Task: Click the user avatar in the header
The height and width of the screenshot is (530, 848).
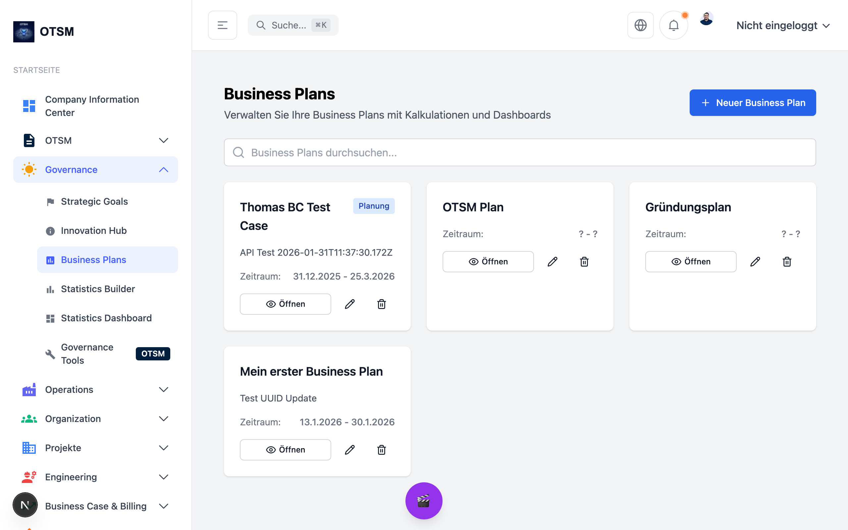Action: coord(706,19)
